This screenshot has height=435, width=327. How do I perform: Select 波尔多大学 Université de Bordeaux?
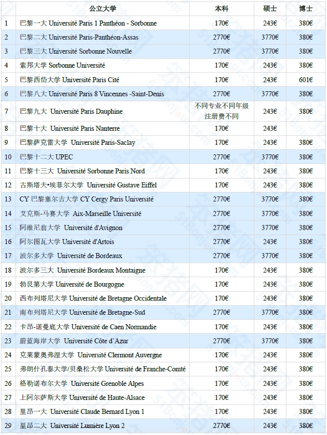tap(71, 256)
